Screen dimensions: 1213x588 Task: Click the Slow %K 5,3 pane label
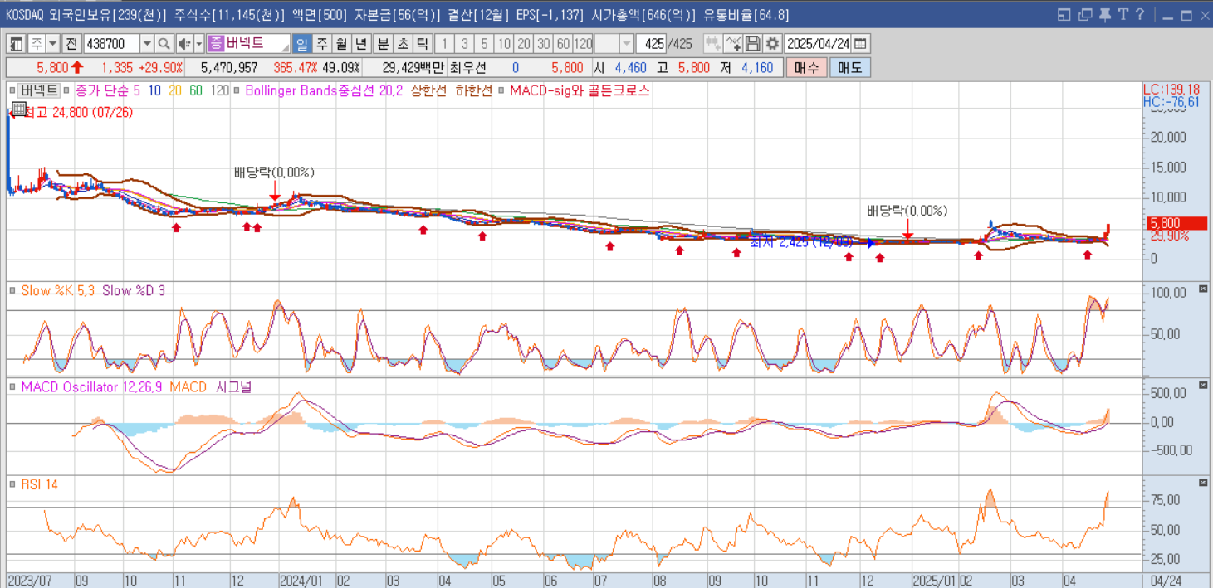(58, 290)
